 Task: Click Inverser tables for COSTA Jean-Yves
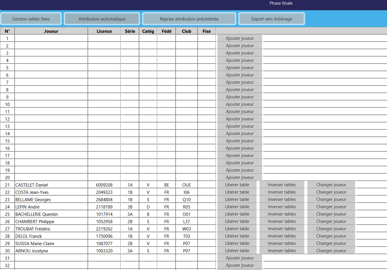click(x=282, y=192)
